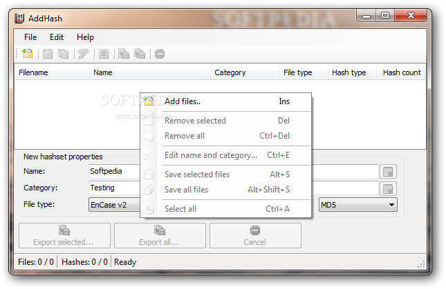Screen dimensions: 446x289
Task: Open the Edit menu
Action: click(x=57, y=37)
